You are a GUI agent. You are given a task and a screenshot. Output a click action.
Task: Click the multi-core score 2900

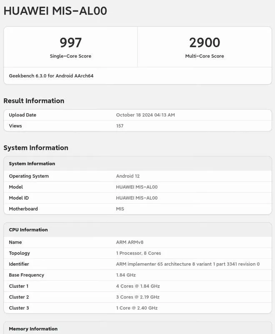(204, 42)
